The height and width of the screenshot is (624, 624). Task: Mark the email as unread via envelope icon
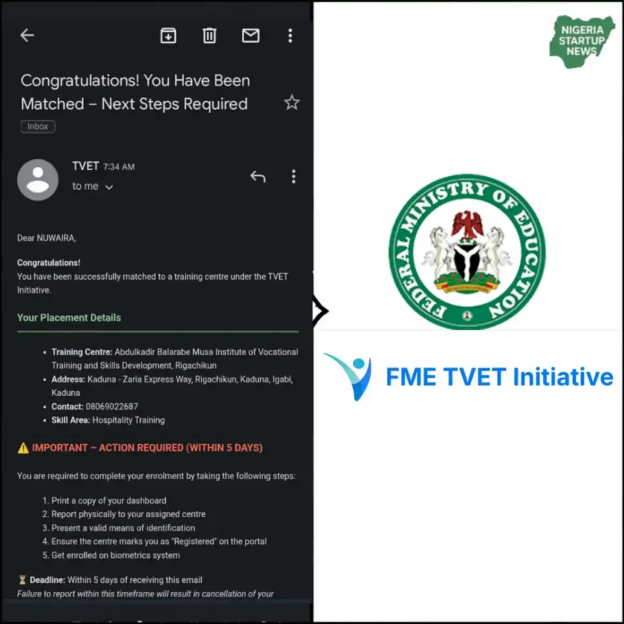point(250,35)
